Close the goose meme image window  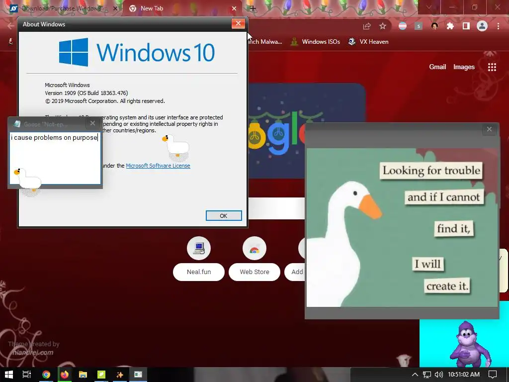point(489,129)
